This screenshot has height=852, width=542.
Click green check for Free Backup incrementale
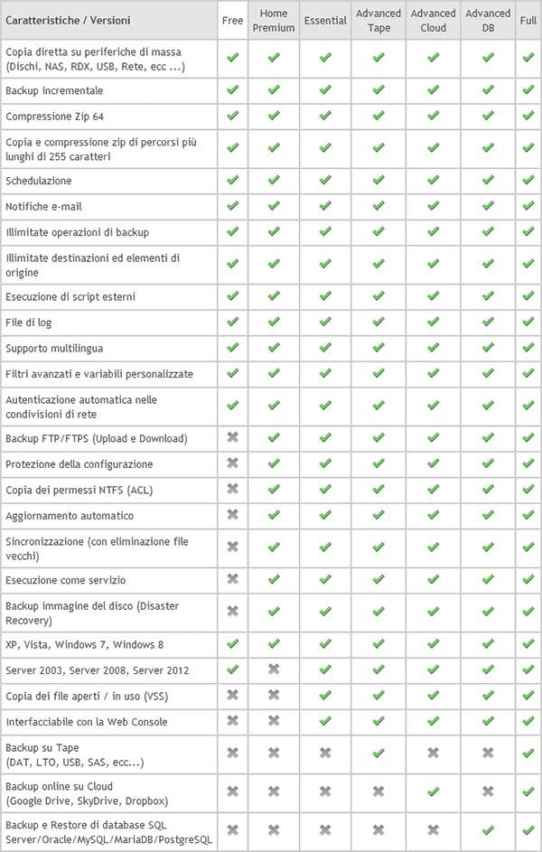[x=232, y=90]
